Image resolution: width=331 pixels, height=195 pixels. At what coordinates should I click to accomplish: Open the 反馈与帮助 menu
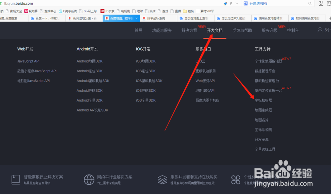[242, 30]
